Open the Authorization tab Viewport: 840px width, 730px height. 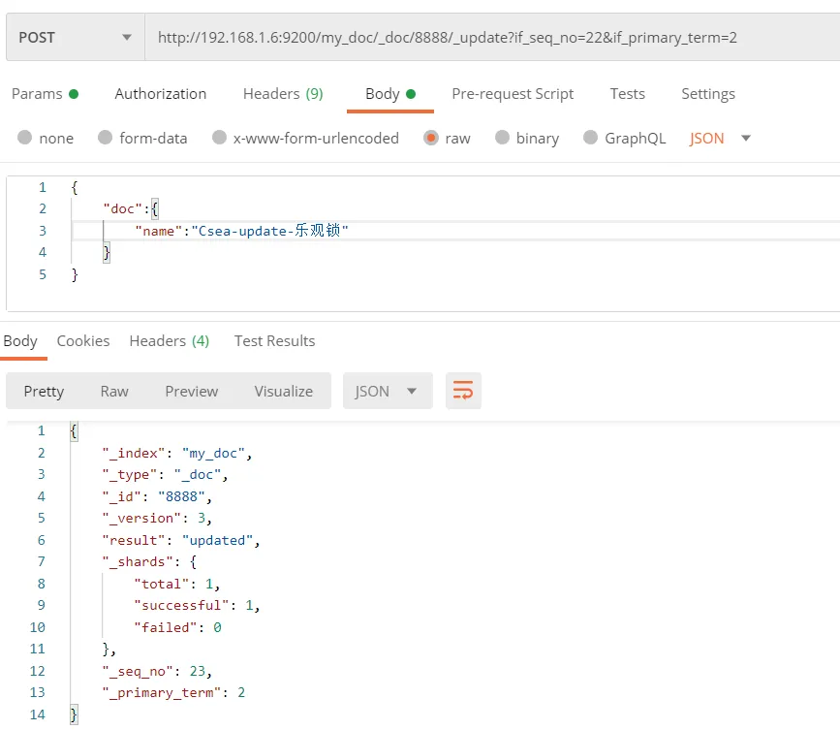tap(160, 94)
